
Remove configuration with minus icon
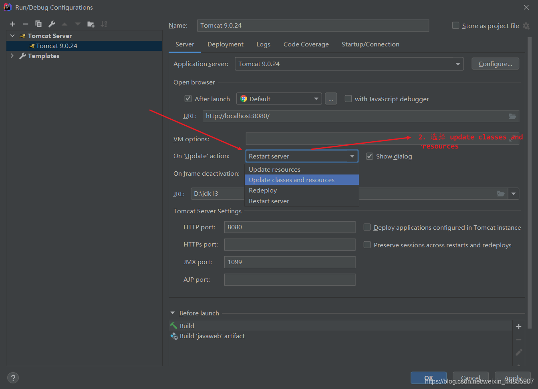[x=26, y=24]
